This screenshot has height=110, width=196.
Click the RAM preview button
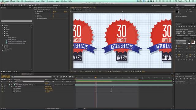pyautogui.click(x=194, y=27)
